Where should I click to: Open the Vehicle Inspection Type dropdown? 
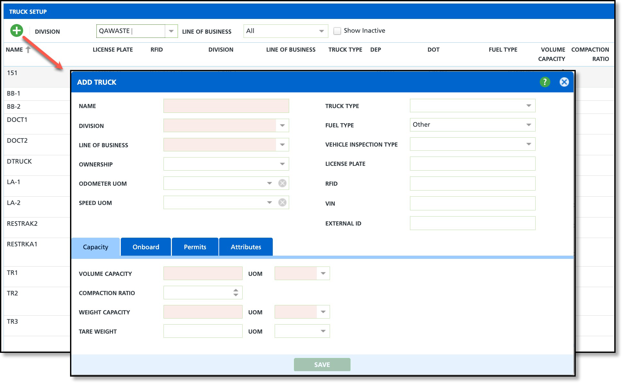pyautogui.click(x=529, y=144)
